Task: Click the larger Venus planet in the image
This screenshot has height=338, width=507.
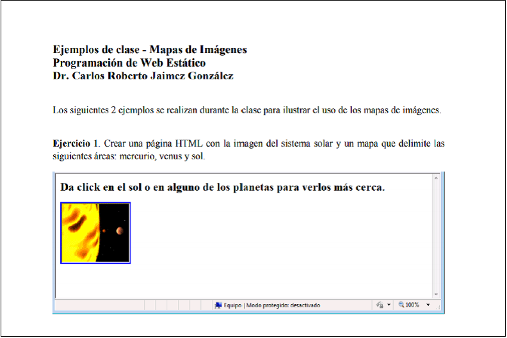Action: 119,230
